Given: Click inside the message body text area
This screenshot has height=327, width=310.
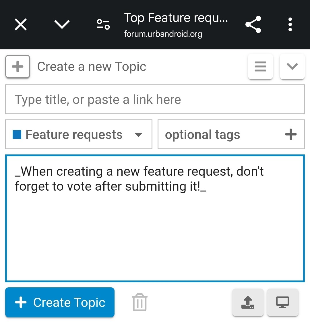Looking at the screenshot, I should 155,218.
